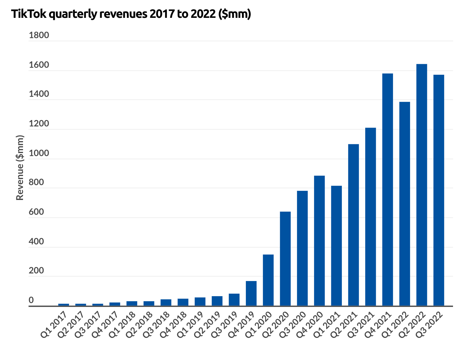Click the 'Q1 2021' x-axis label
Viewport: 473px width, 343px height.
click(327, 325)
